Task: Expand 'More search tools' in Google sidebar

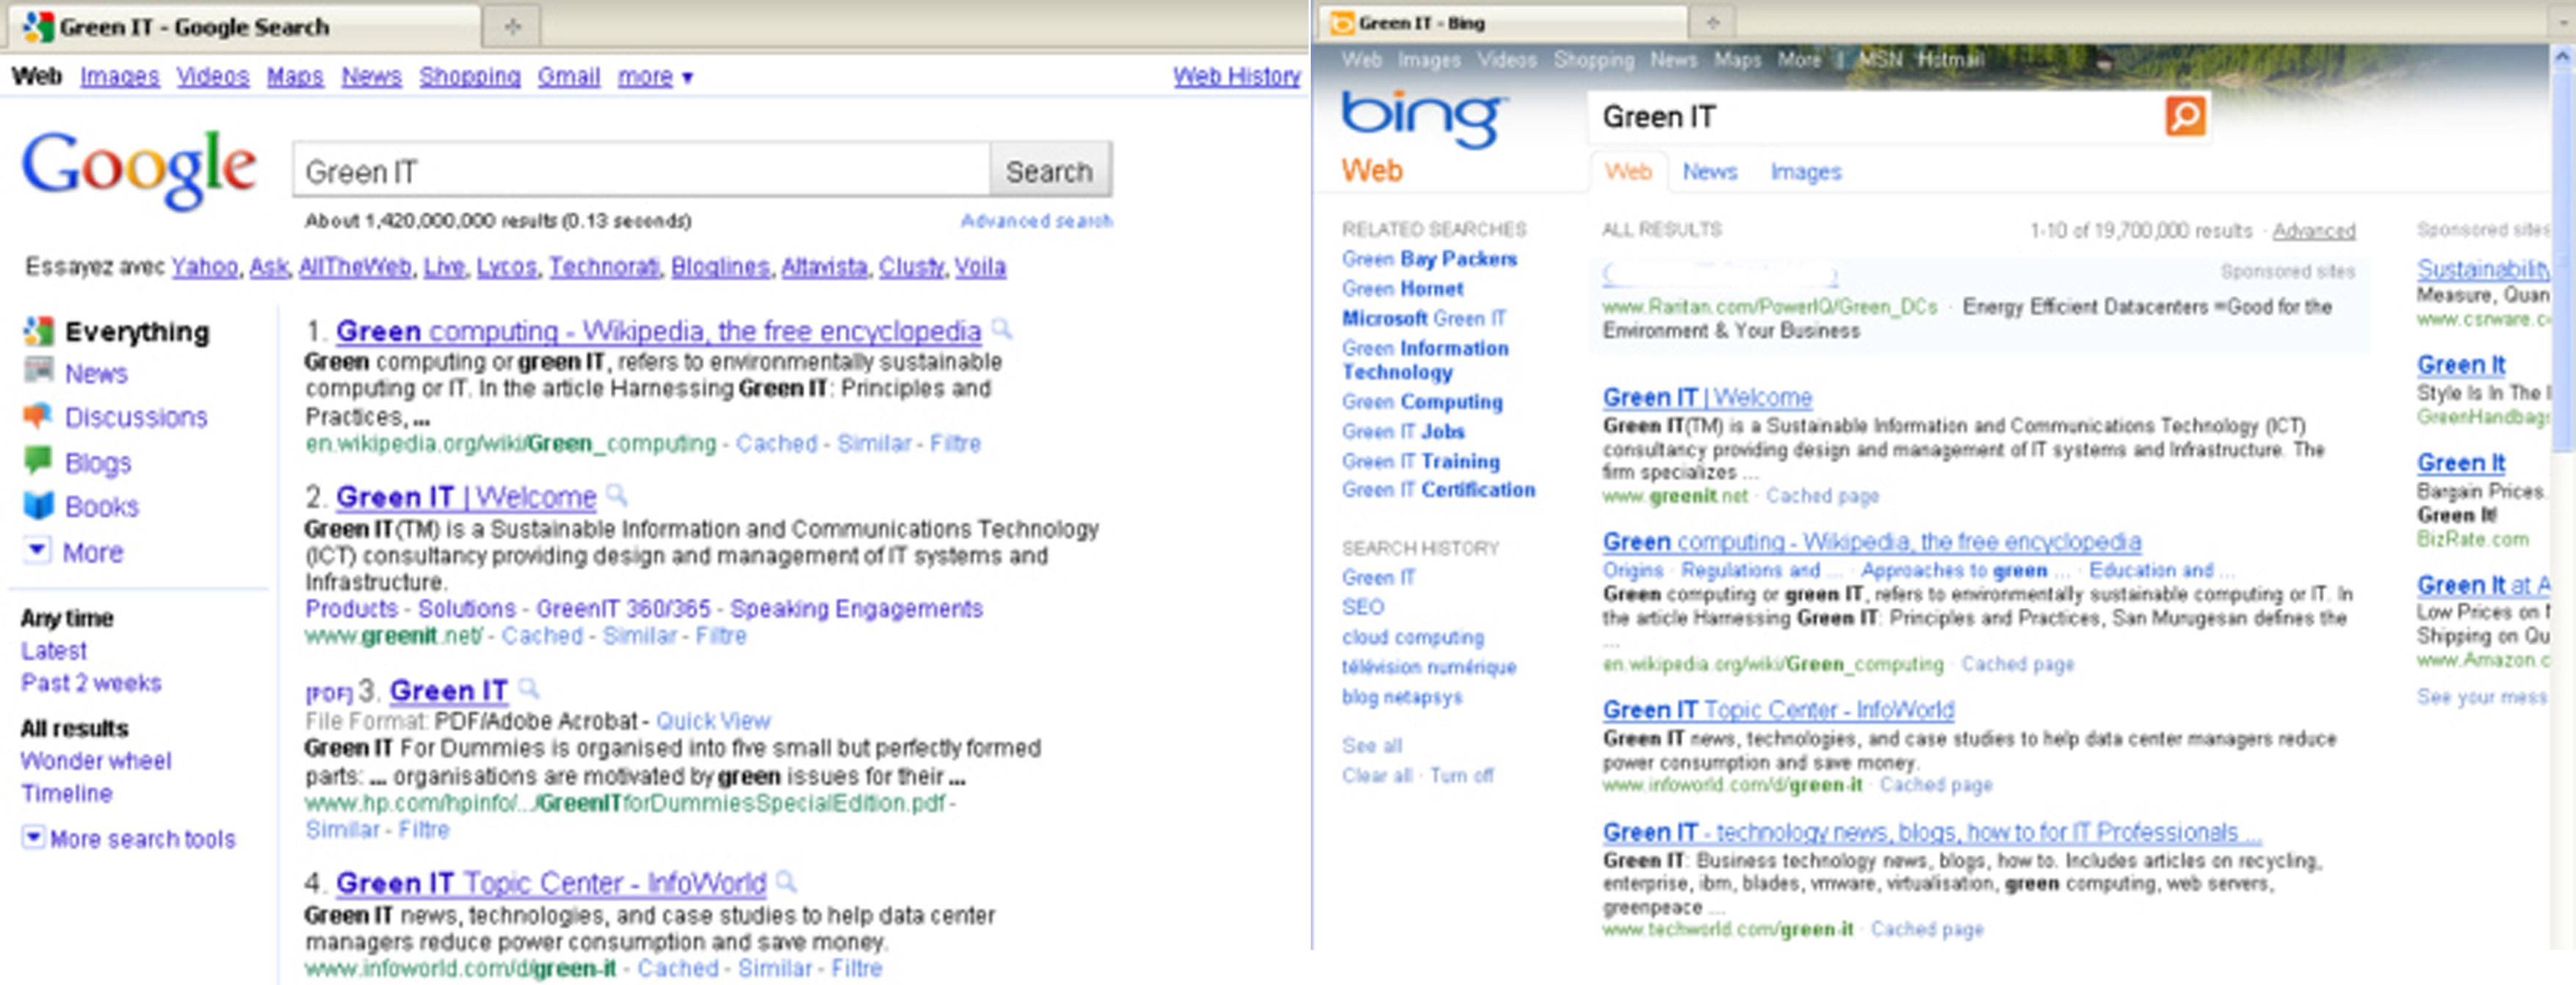Action: pyautogui.click(x=130, y=838)
